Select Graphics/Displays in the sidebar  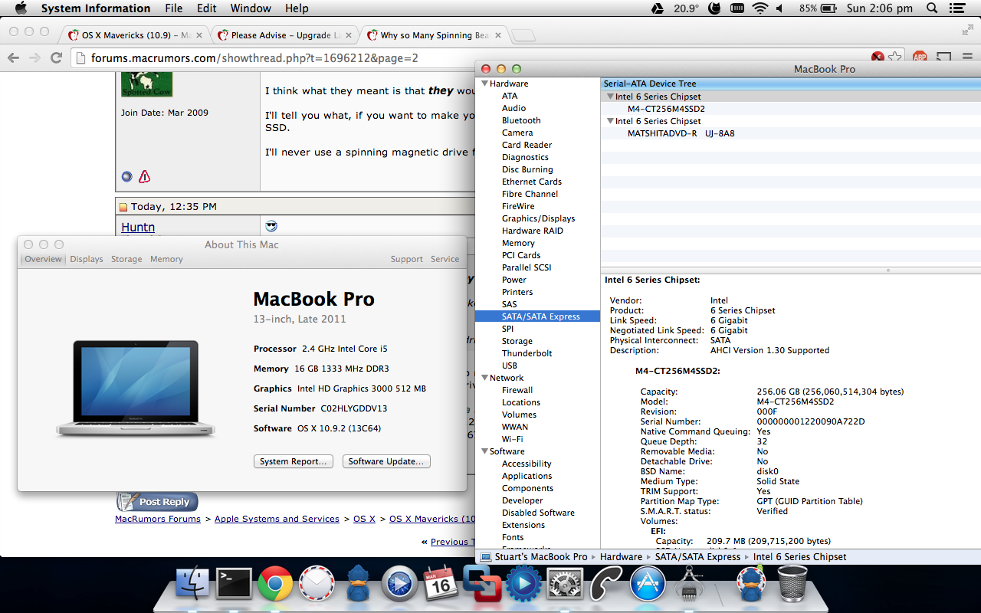537,218
